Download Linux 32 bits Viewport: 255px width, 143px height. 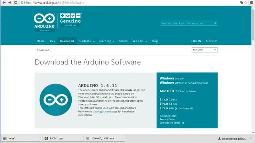[x=168, y=99]
